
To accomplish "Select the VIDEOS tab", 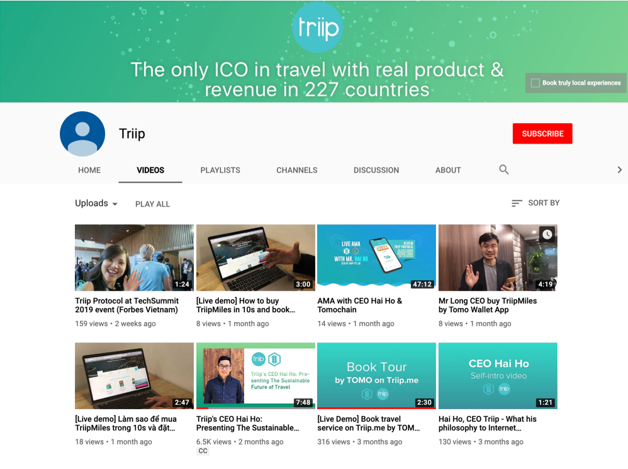I will coord(150,170).
